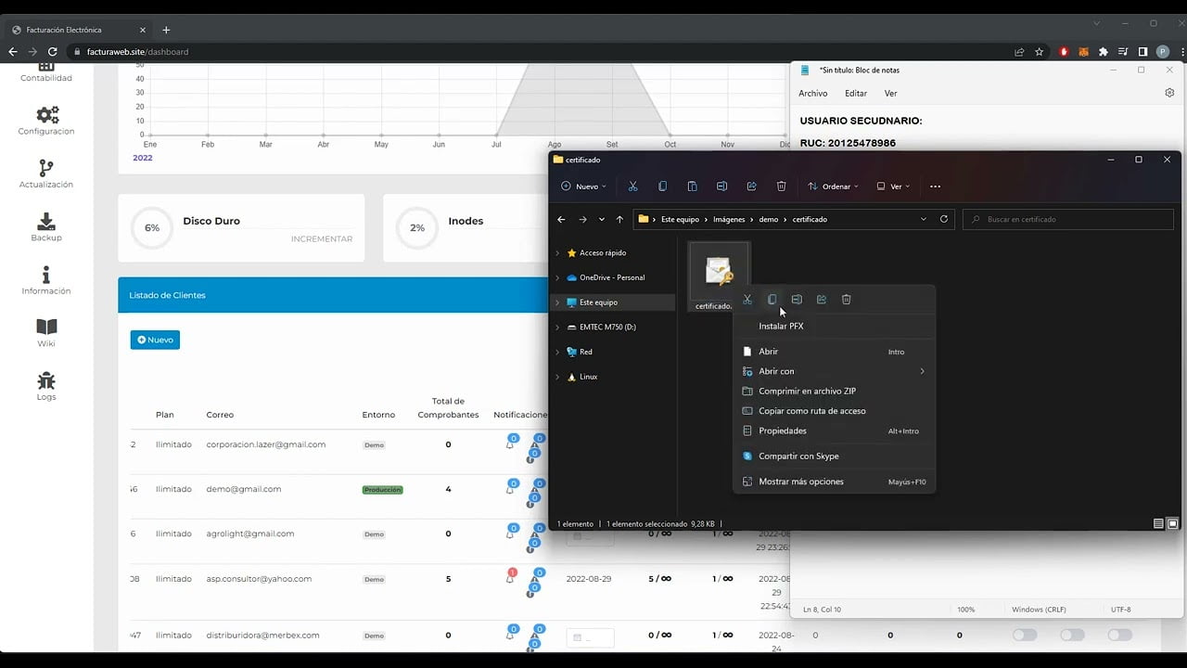The width and height of the screenshot is (1187, 668).
Task: Open Información in the dashboard sidebar
Action: [46, 280]
